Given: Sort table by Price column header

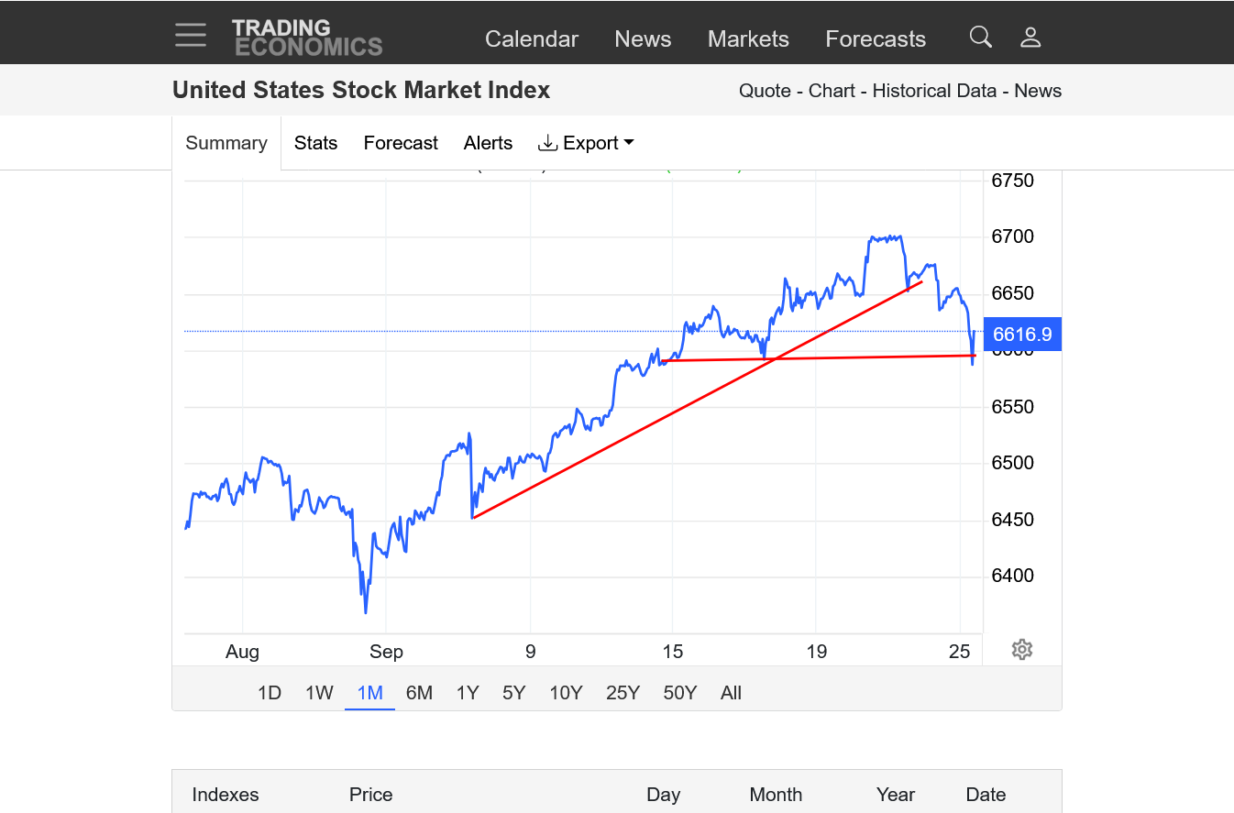Looking at the screenshot, I should click(x=370, y=795).
